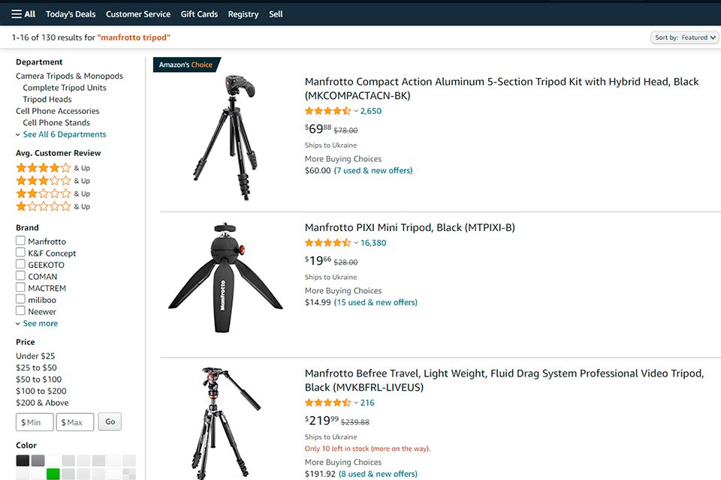Click the $69.88 price
721x480 pixels.
coord(318,128)
